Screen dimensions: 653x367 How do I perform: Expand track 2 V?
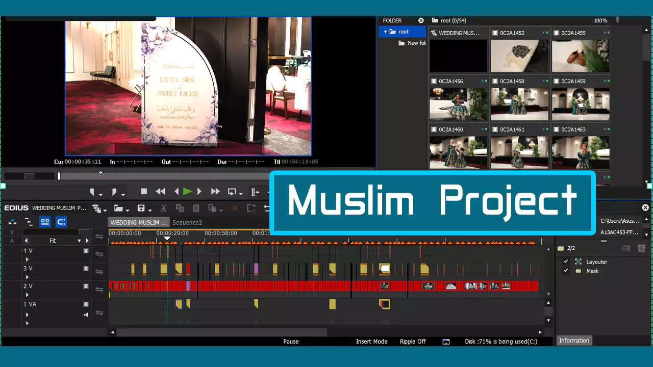coord(27,295)
